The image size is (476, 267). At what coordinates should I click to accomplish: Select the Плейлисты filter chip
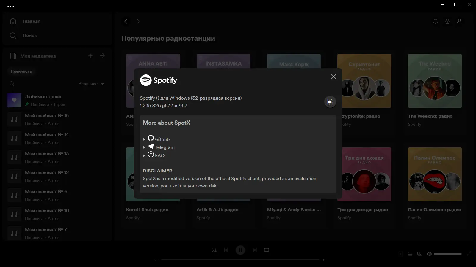pyautogui.click(x=21, y=71)
